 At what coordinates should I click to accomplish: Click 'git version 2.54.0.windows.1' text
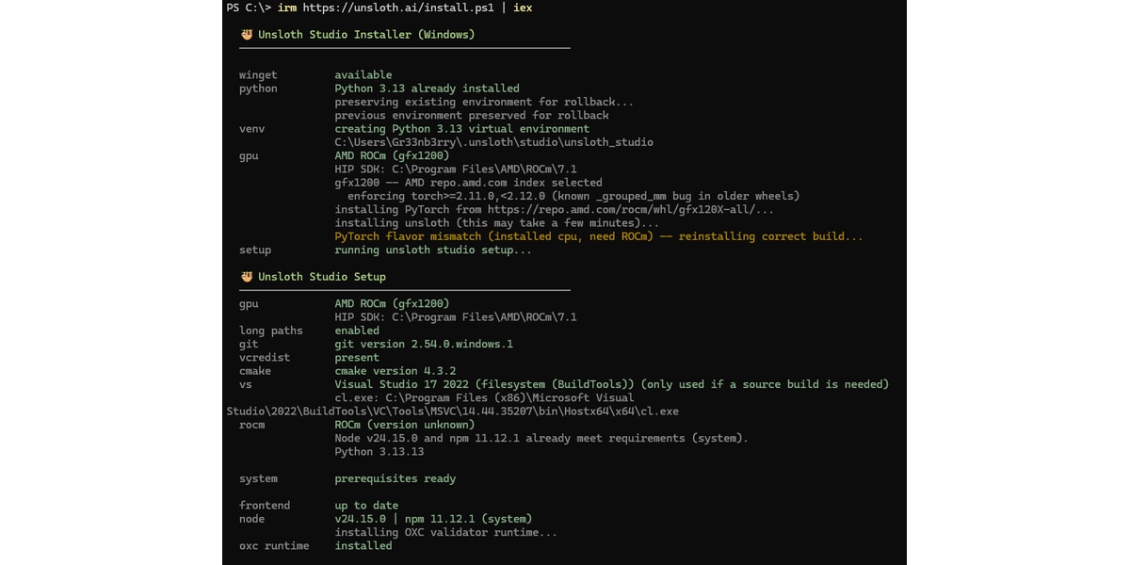click(x=424, y=345)
